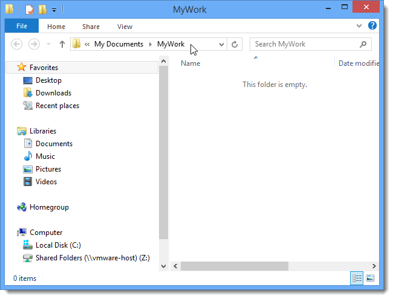This screenshot has width=393, height=299.
Task: Expand the arrow after My Documents
Action: tap(151, 44)
